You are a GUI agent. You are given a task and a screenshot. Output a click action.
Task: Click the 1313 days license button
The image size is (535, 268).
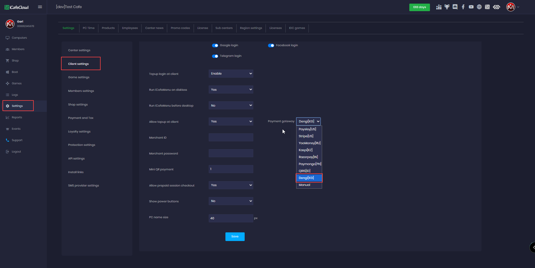(419, 7)
